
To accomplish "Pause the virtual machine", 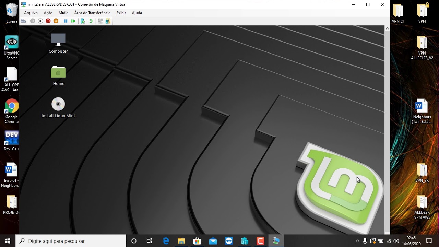I will [x=66, y=21].
